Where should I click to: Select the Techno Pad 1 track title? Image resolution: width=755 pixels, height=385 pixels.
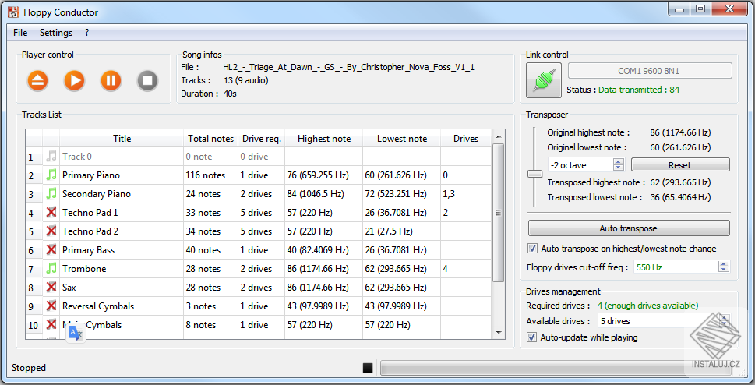click(x=90, y=213)
